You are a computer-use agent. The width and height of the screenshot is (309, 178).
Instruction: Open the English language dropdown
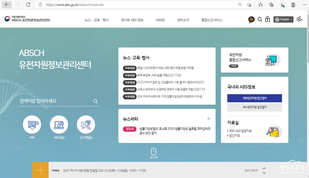click(x=283, y=19)
